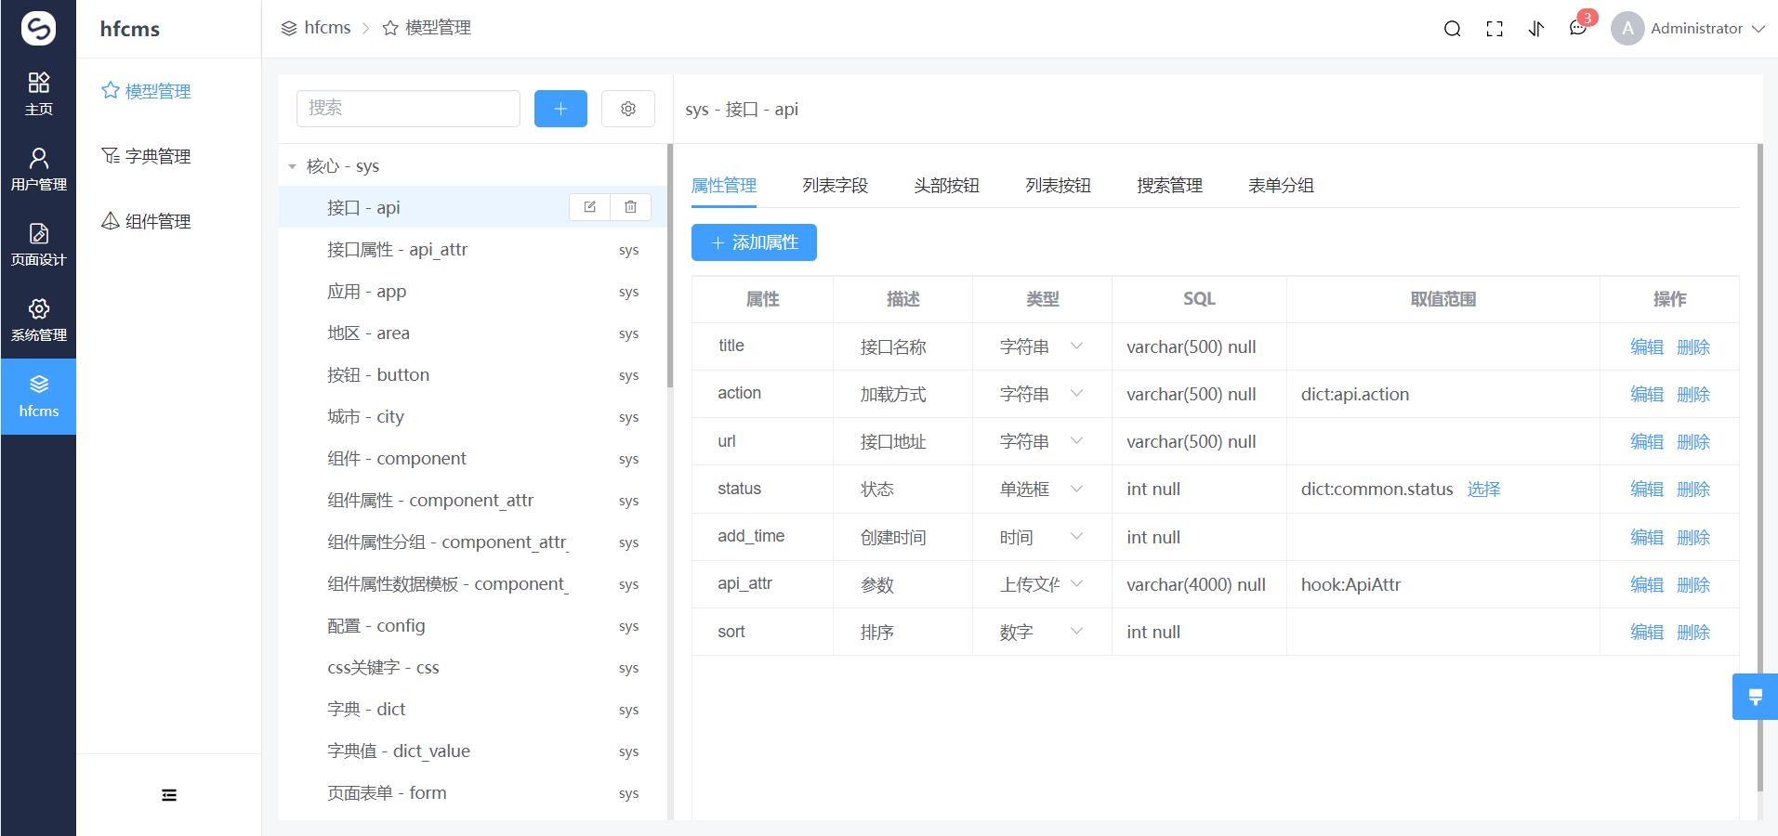The image size is (1778, 836).
Task: Click the hfcms logo icon
Action: click(38, 29)
